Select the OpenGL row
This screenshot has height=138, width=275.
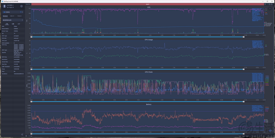click(13, 54)
